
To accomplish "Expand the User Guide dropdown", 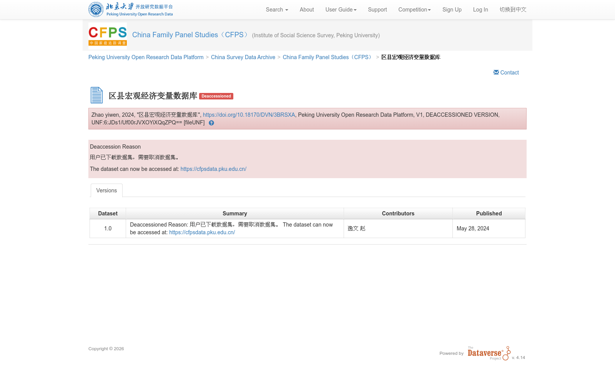I will click(x=341, y=10).
